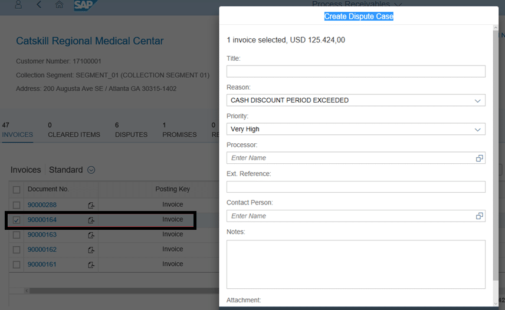Screen dimensions: 505x310
Task: Click document icon next to 90000163
Action: 91,235
